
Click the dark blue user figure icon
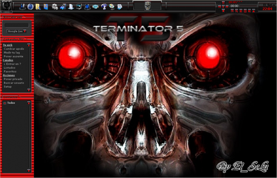(x=87, y=7)
